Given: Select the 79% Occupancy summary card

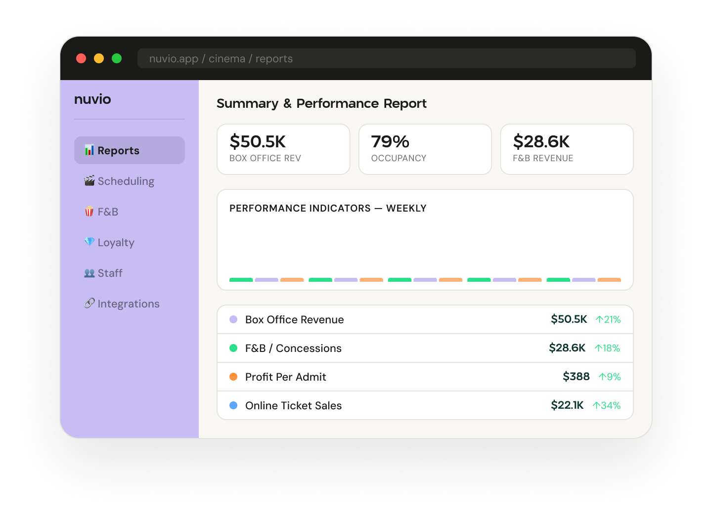Looking at the screenshot, I should coord(425,149).
